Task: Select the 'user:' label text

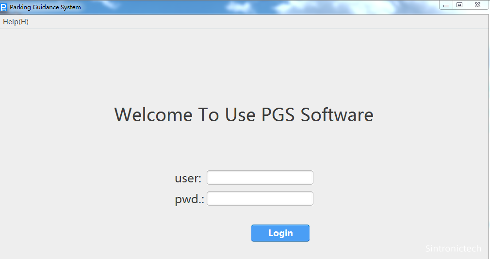Action: pyautogui.click(x=188, y=178)
